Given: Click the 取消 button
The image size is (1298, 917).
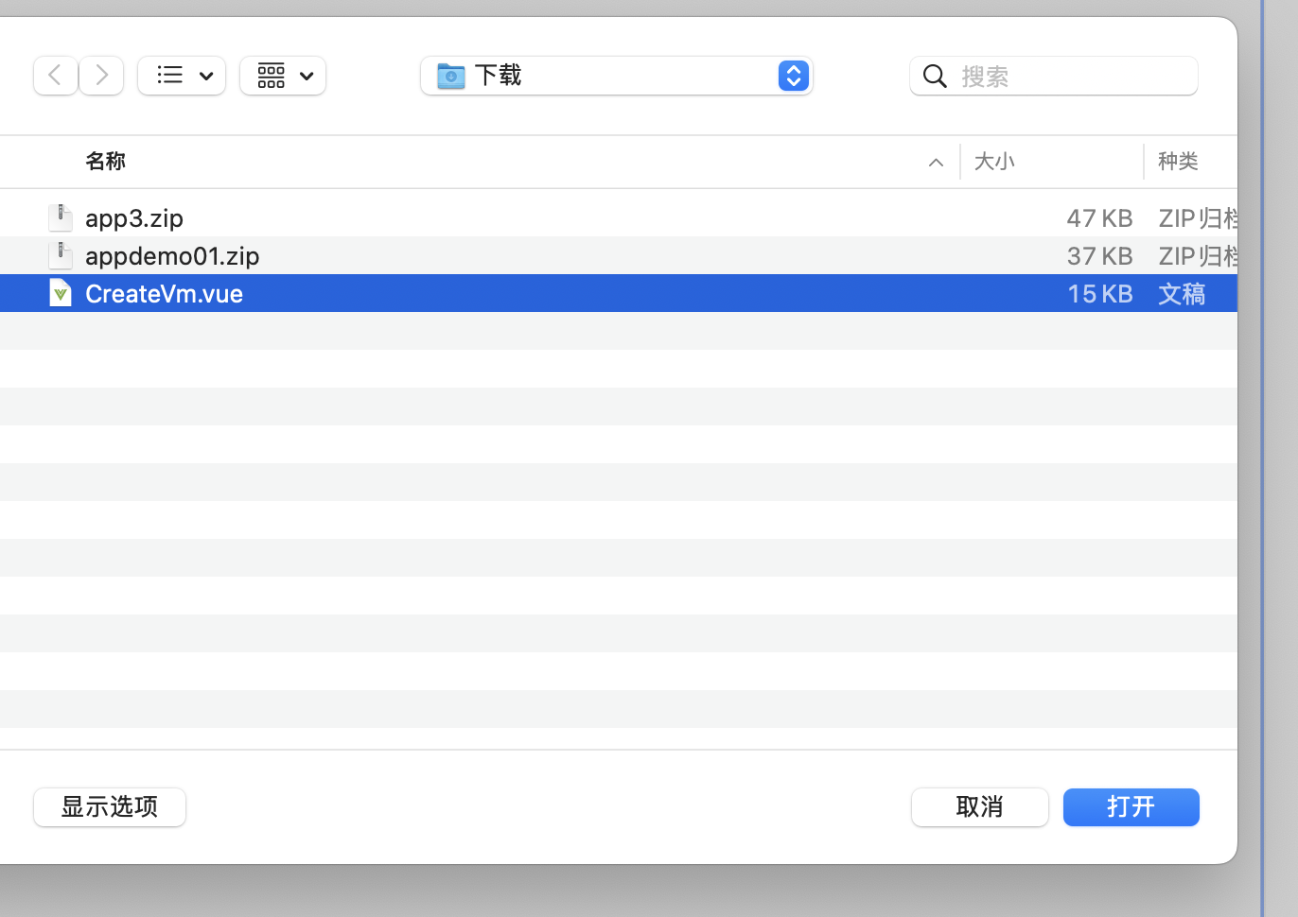Looking at the screenshot, I should [x=980, y=807].
